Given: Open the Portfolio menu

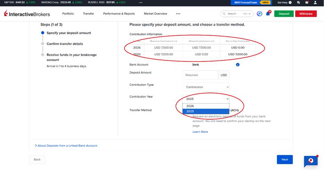Looking at the screenshot, I should click(68, 14).
